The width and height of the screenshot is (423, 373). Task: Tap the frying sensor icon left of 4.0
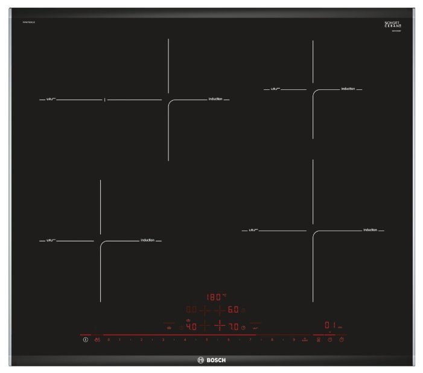coord(169,327)
